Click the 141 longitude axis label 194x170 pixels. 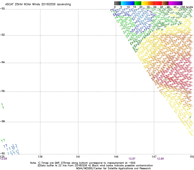point(78,157)
